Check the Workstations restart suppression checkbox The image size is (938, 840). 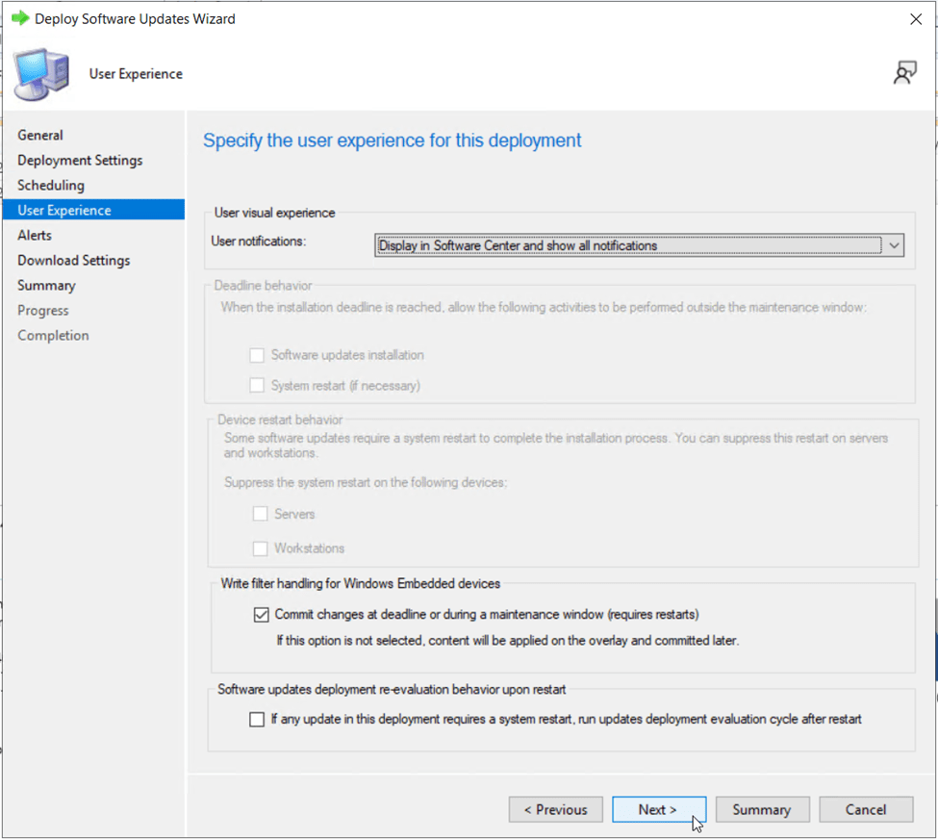(261, 548)
